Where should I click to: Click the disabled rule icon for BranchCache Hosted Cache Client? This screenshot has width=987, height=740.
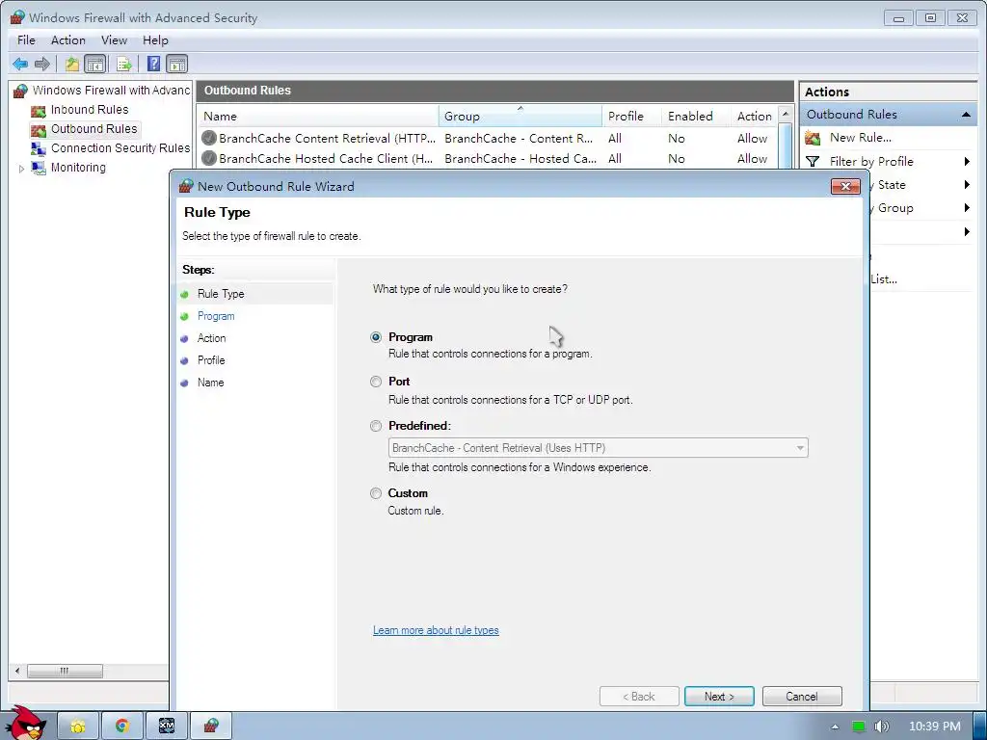pyautogui.click(x=209, y=158)
